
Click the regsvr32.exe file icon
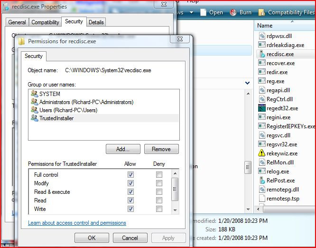coord(261,144)
